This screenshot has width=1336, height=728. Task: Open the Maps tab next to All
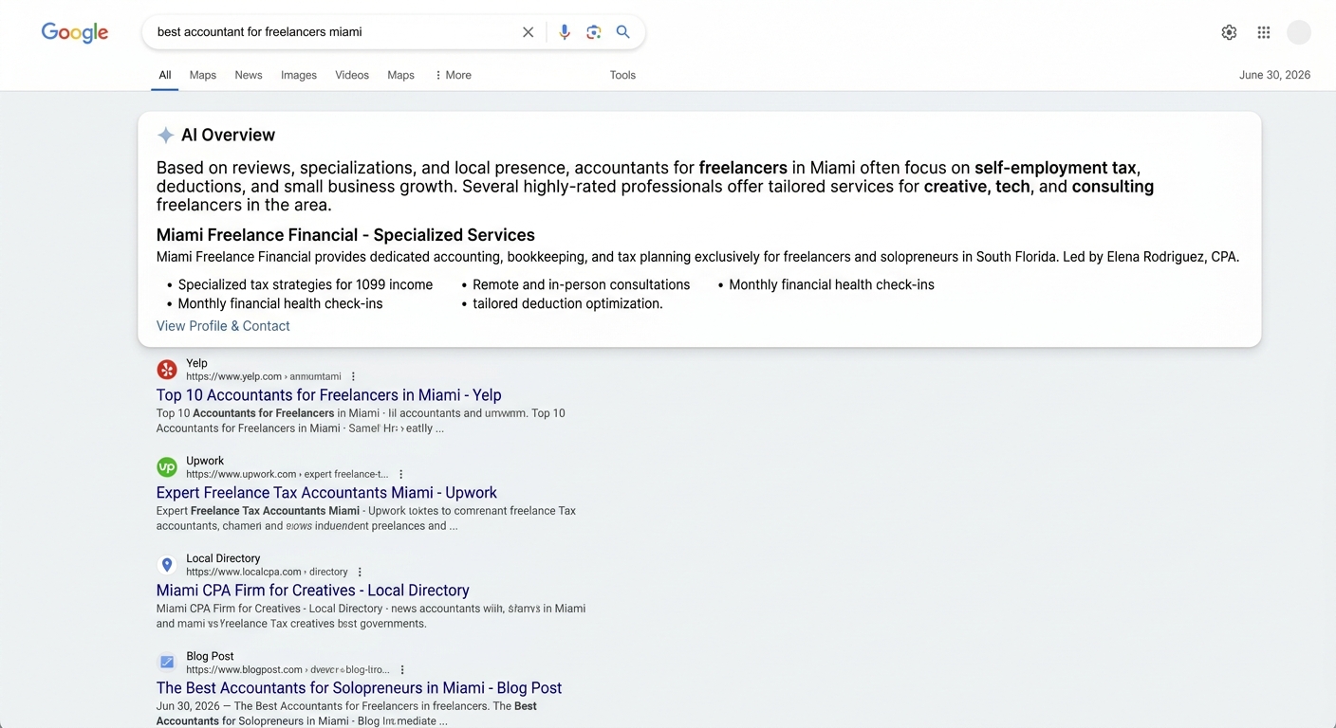click(x=203, y=75)
